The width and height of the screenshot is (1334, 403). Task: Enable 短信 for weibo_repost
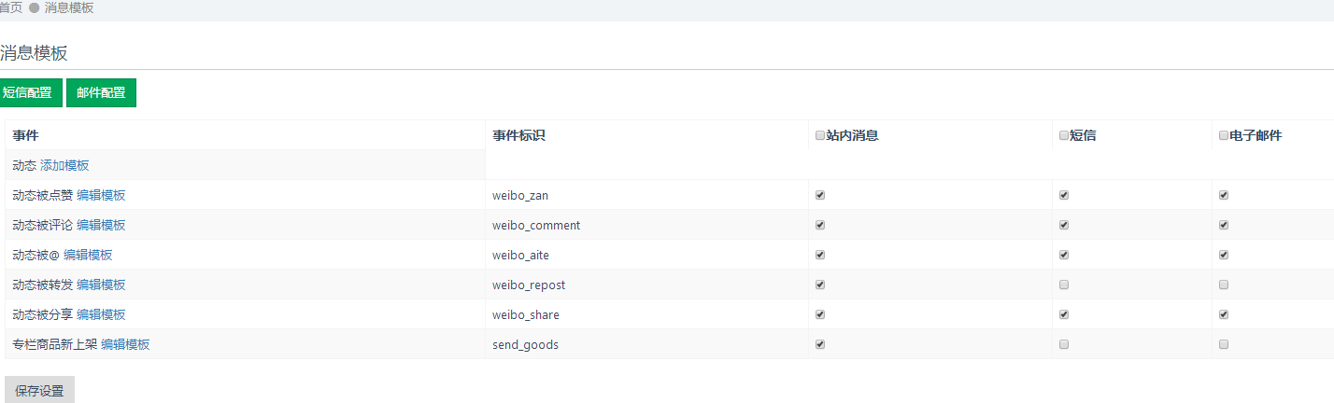1064,285
